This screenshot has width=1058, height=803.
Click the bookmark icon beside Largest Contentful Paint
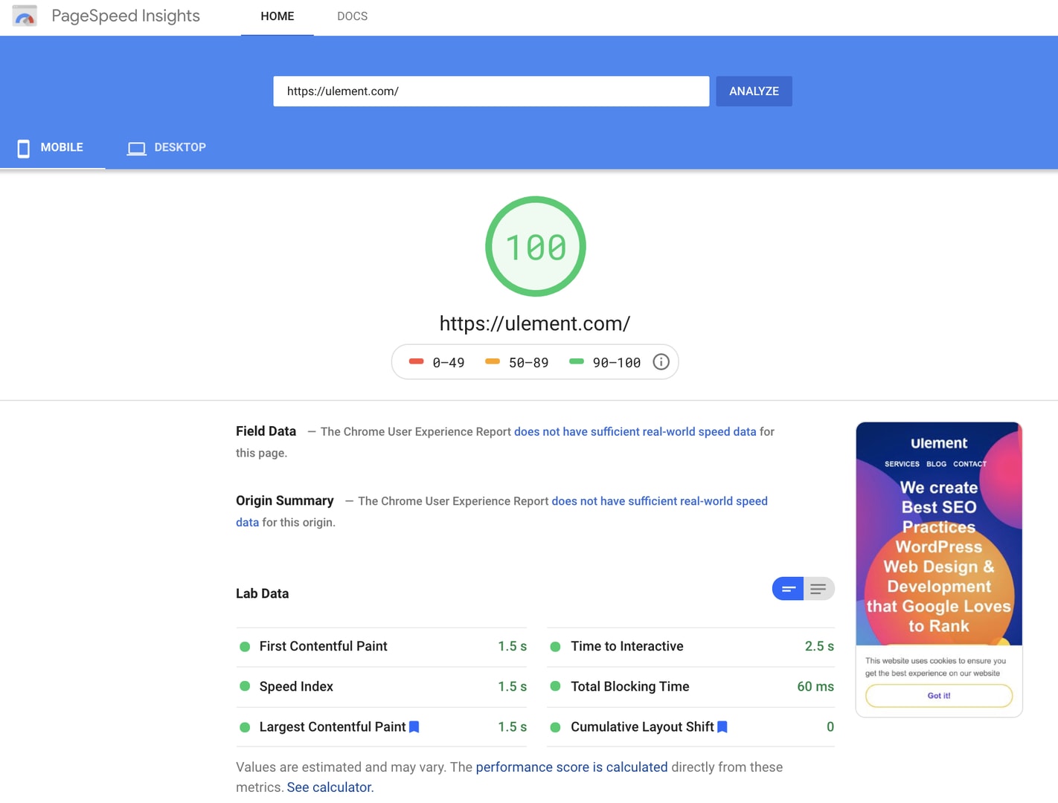(414, 727)
